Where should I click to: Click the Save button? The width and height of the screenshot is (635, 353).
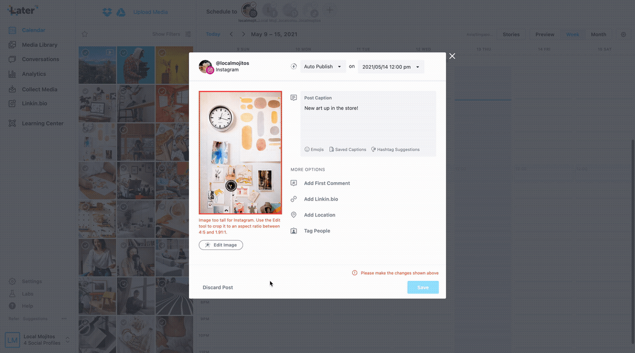[423, 287]
